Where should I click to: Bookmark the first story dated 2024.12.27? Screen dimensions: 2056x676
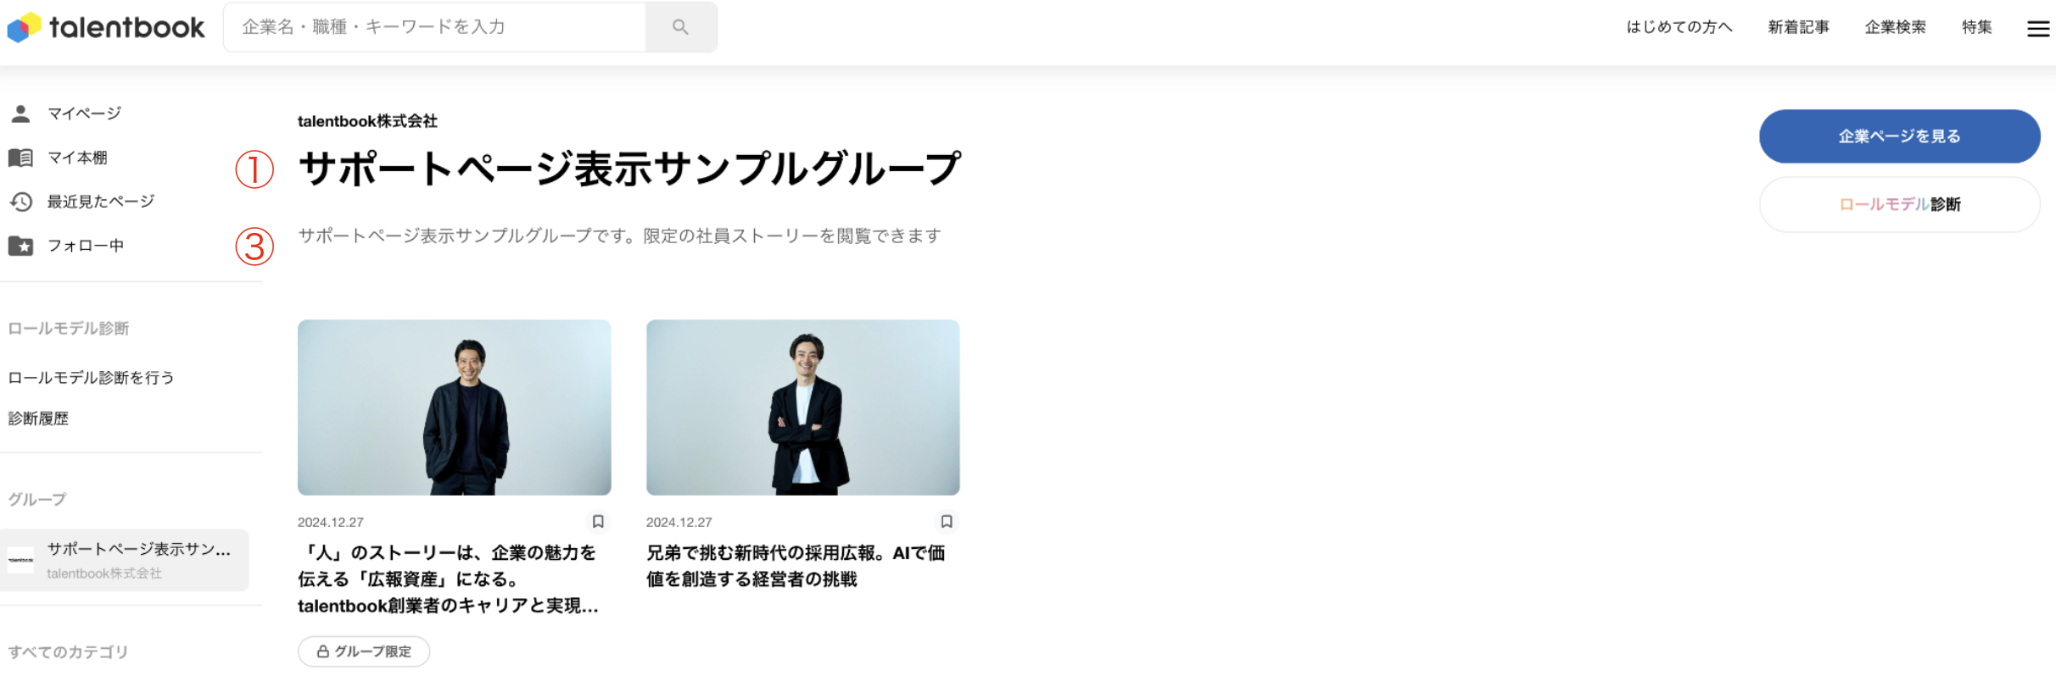click(x=598, y=522)
